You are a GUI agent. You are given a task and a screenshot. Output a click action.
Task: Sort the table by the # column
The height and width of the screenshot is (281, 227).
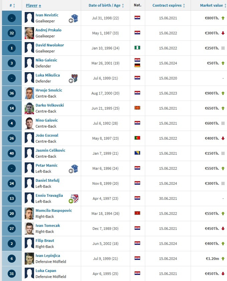coord(11,5)
